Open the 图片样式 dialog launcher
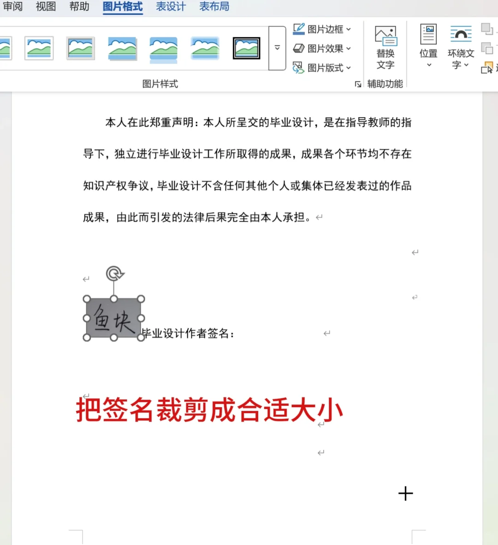 pos(359,84)
